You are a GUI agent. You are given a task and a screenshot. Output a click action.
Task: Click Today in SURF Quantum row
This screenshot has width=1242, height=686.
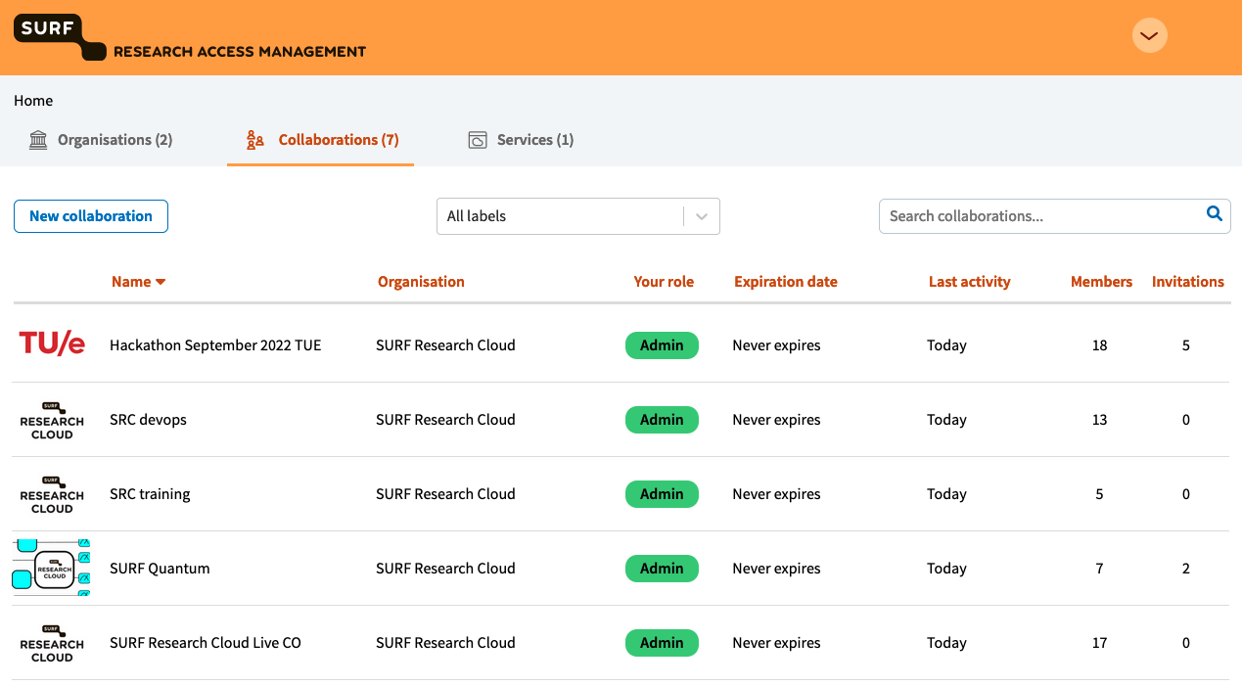[946, 569]
